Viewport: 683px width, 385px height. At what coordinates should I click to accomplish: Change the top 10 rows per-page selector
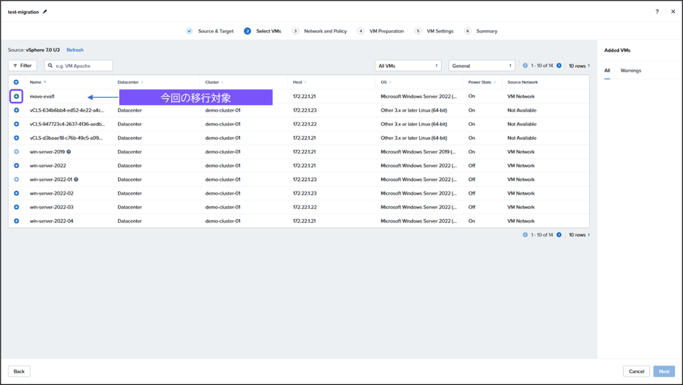pyautogui.click(x=579, y=66)
